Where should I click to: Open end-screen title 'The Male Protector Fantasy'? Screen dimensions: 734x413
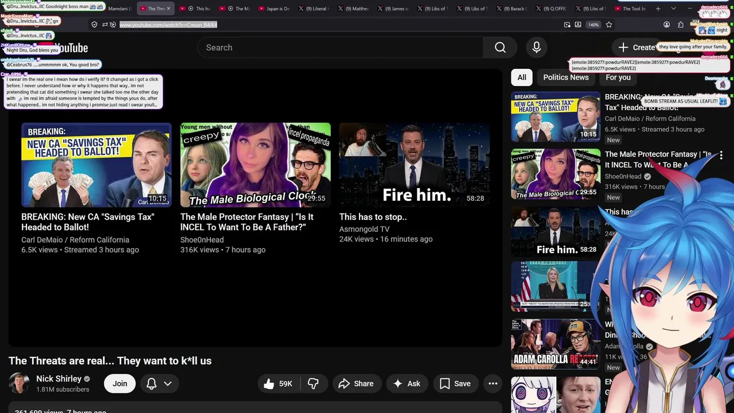247,222
